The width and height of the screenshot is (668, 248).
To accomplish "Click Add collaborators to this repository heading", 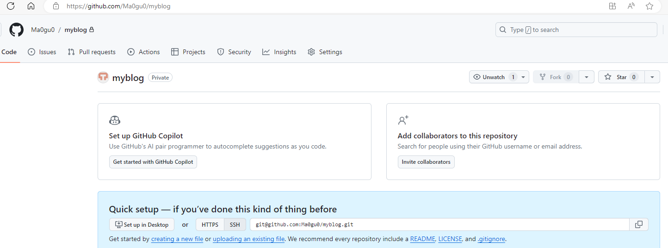I will (458, 136).
